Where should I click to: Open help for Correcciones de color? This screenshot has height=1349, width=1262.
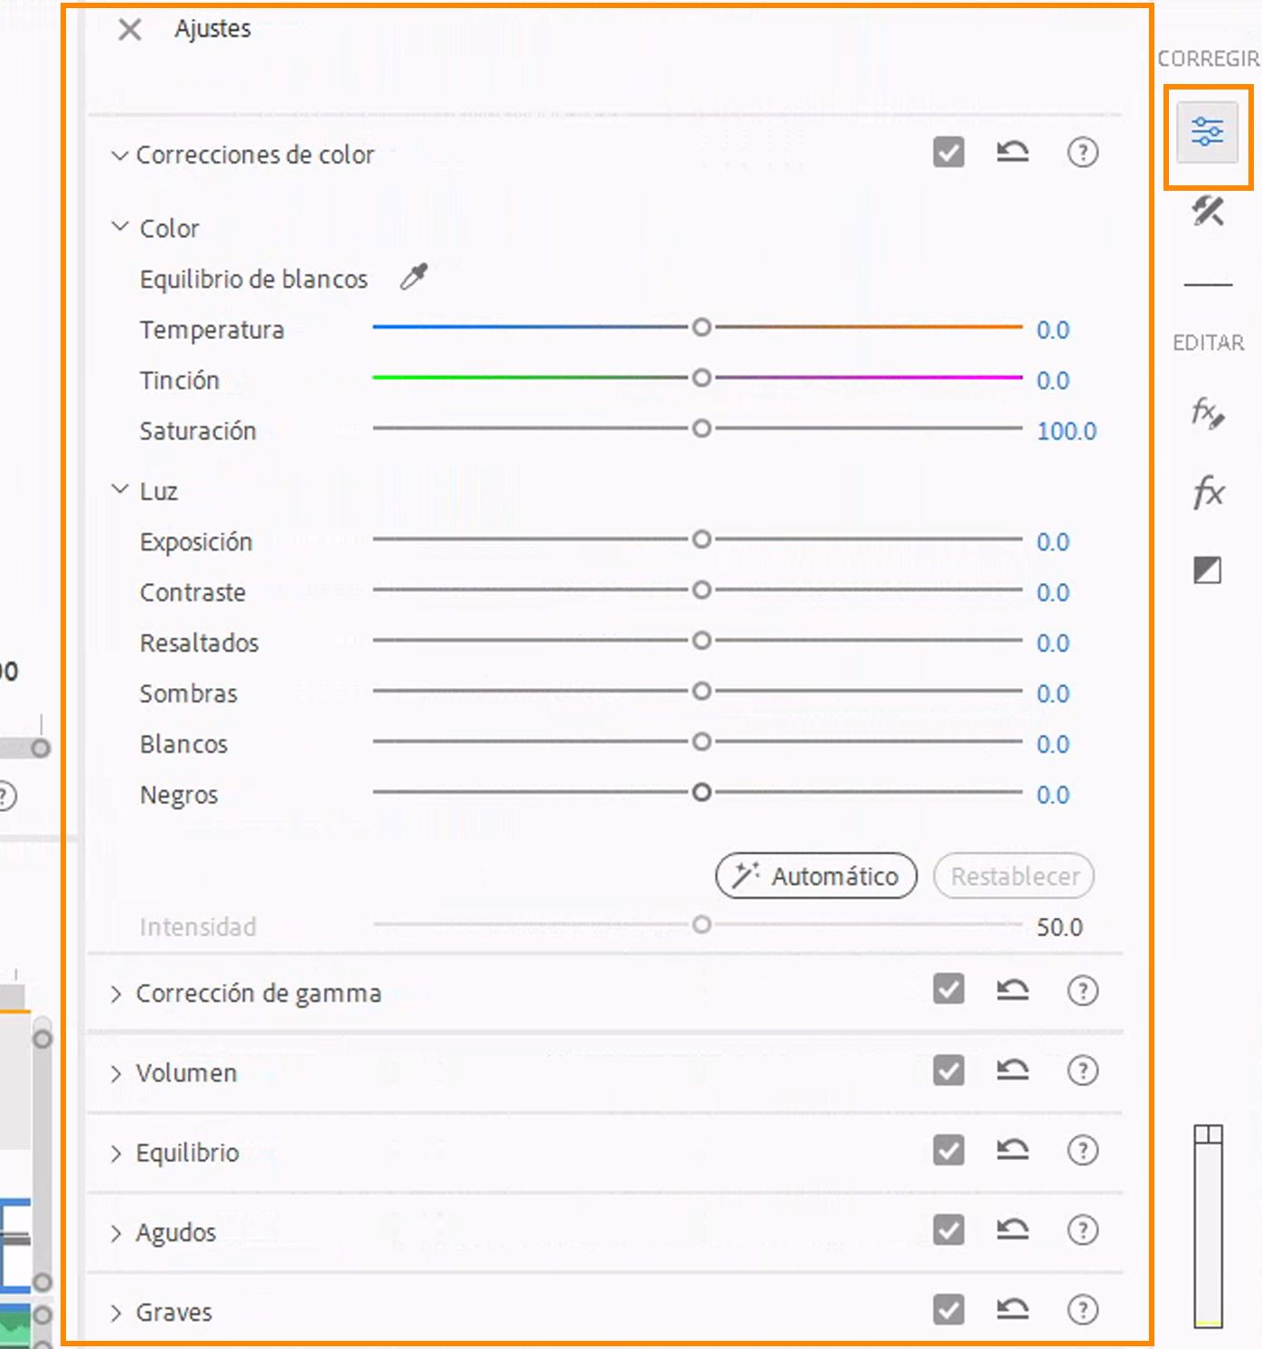tap(1083, 153)
